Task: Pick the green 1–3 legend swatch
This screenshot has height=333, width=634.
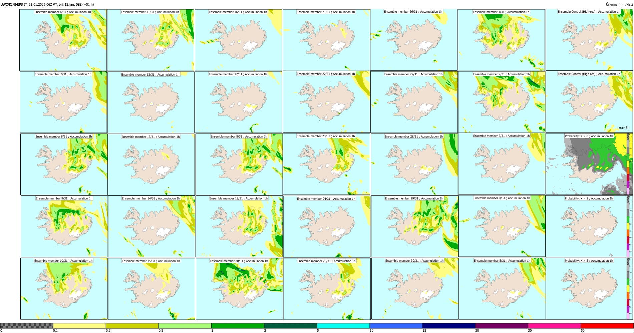Action: point(238,326)
